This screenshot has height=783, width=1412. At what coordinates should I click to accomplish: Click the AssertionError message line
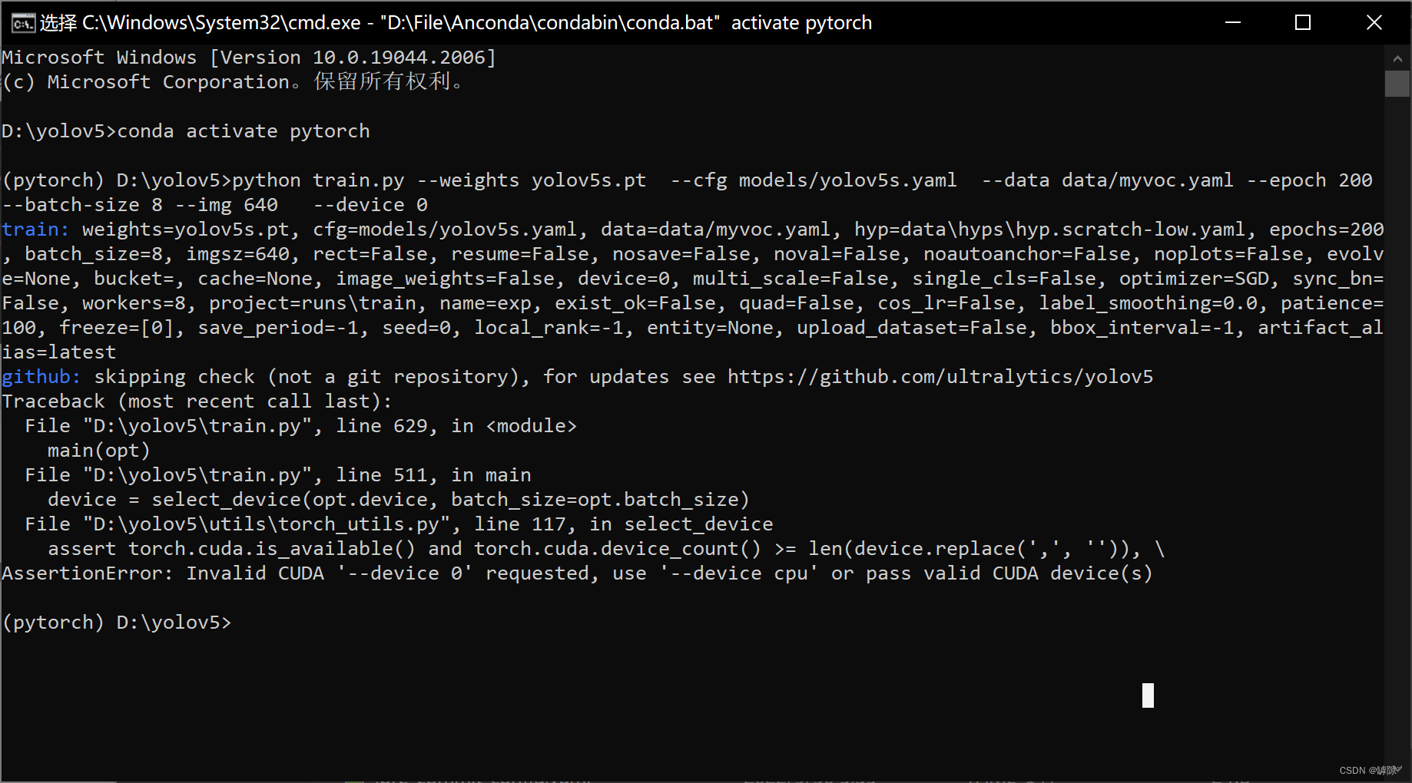pyautogui.click(x=577, y=573)
